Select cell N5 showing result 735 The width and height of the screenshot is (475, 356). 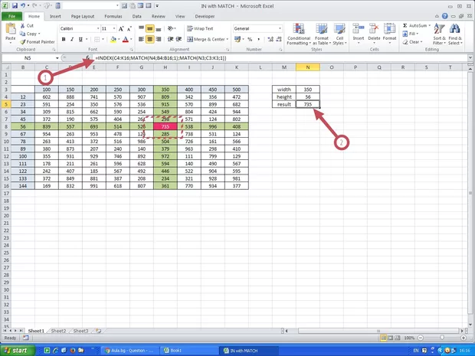pyautogui.click(x=308, y=104)
